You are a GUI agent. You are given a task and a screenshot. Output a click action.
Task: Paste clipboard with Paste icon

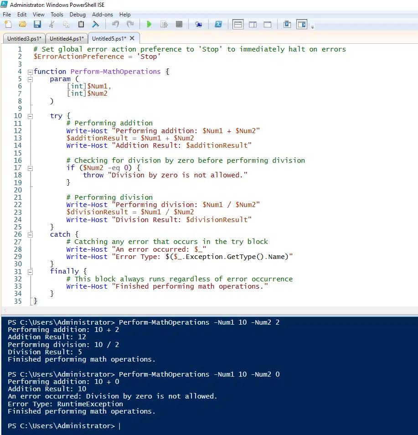81,25
